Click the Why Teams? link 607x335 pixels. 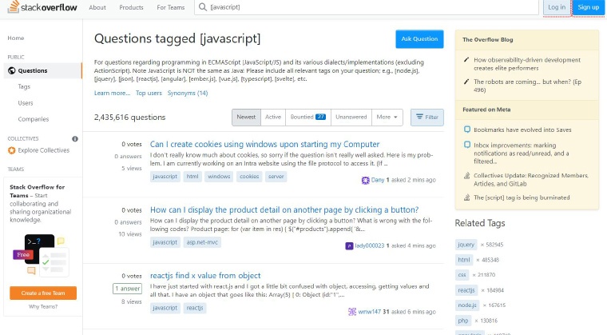point(43,307)
